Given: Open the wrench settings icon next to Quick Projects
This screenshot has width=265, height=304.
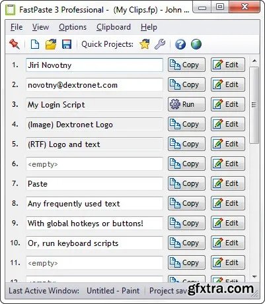Looking at the screenshot, I should (x=160, y=44).
